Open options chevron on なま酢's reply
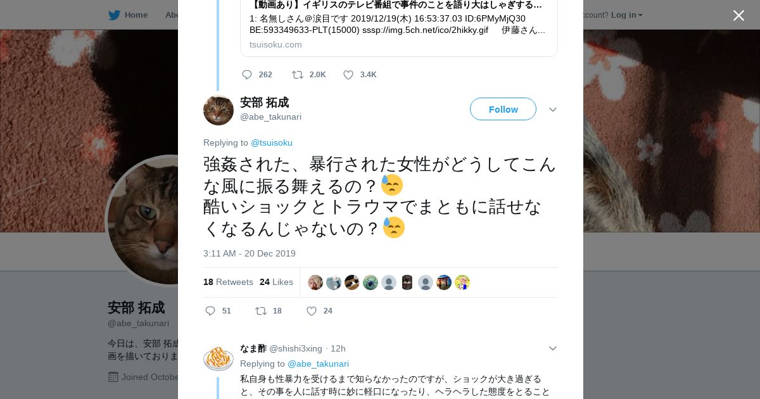The height and width of the screenshot is (399, 760). [553, 348]
